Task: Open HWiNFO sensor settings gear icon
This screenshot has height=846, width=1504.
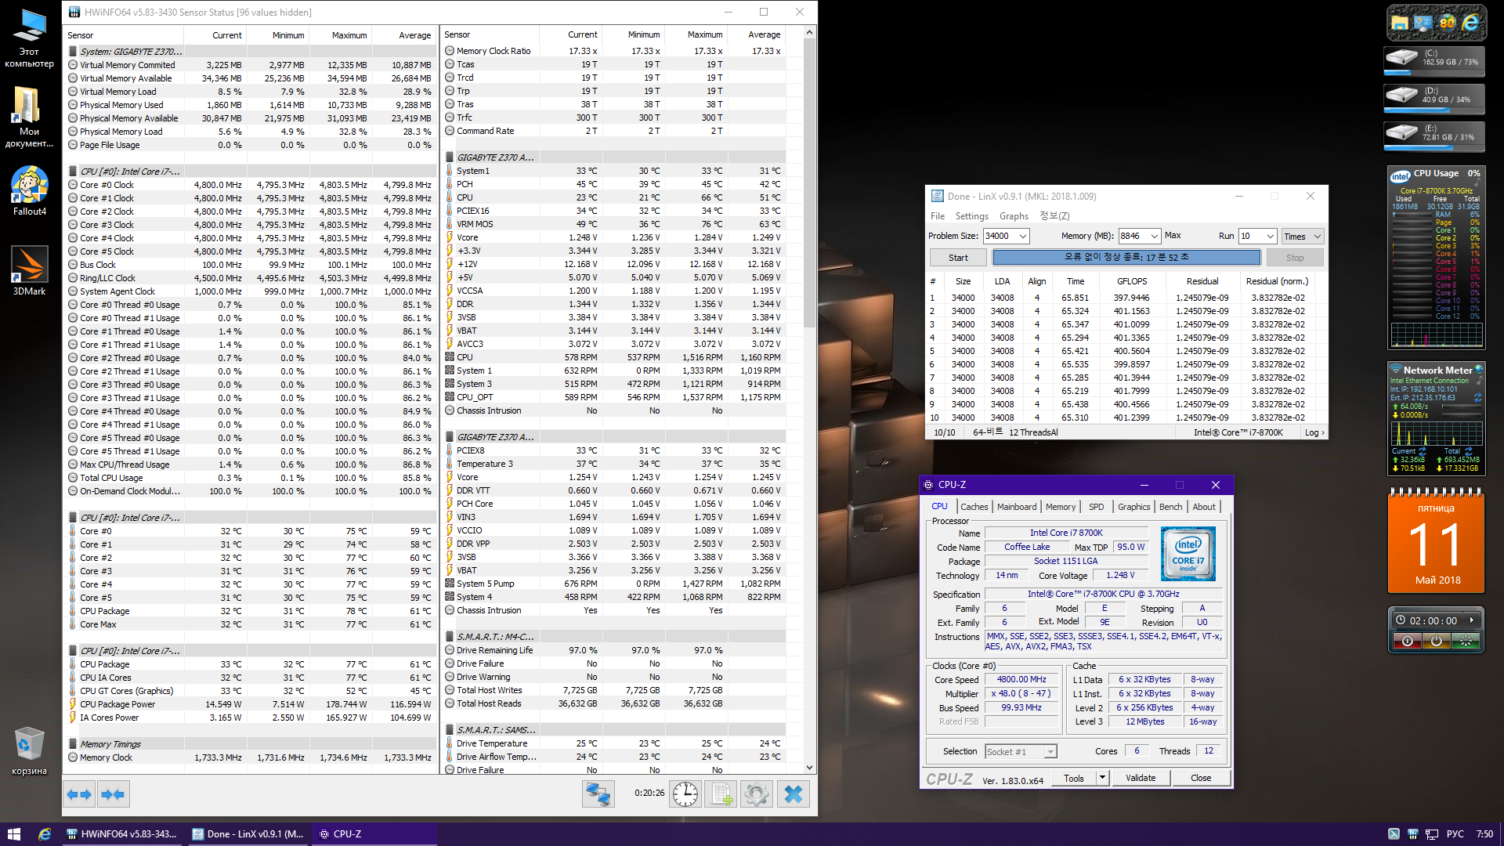Action: (757, 794)
